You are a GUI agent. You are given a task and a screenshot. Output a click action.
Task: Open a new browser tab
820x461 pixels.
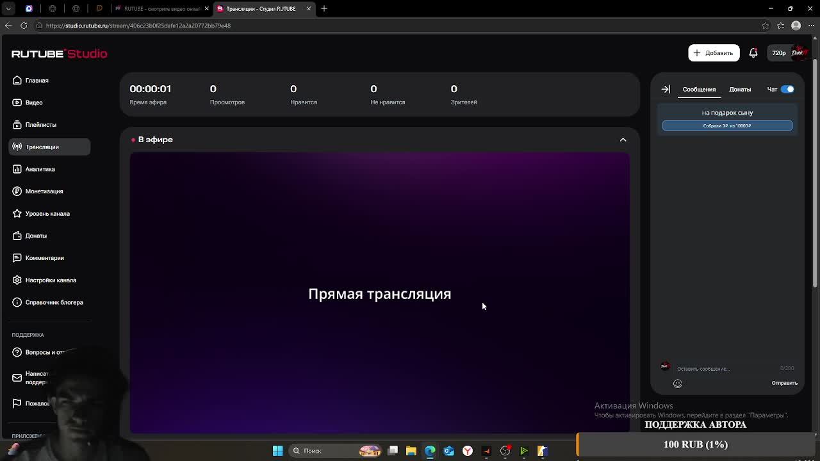pos(324,9)
